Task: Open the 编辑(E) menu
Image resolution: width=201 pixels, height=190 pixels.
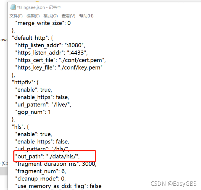Action: point(33,16)
